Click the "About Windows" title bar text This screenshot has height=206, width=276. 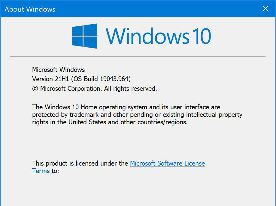(x=30, y=9)
